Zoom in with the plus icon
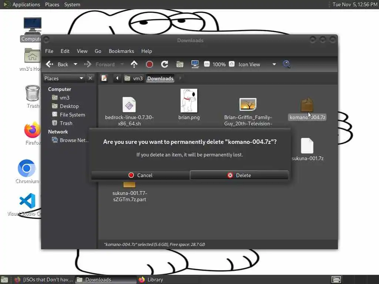Image resolution: width=379 pixels, height=284 pixels. pyautogui.click(x=232, y=64)
